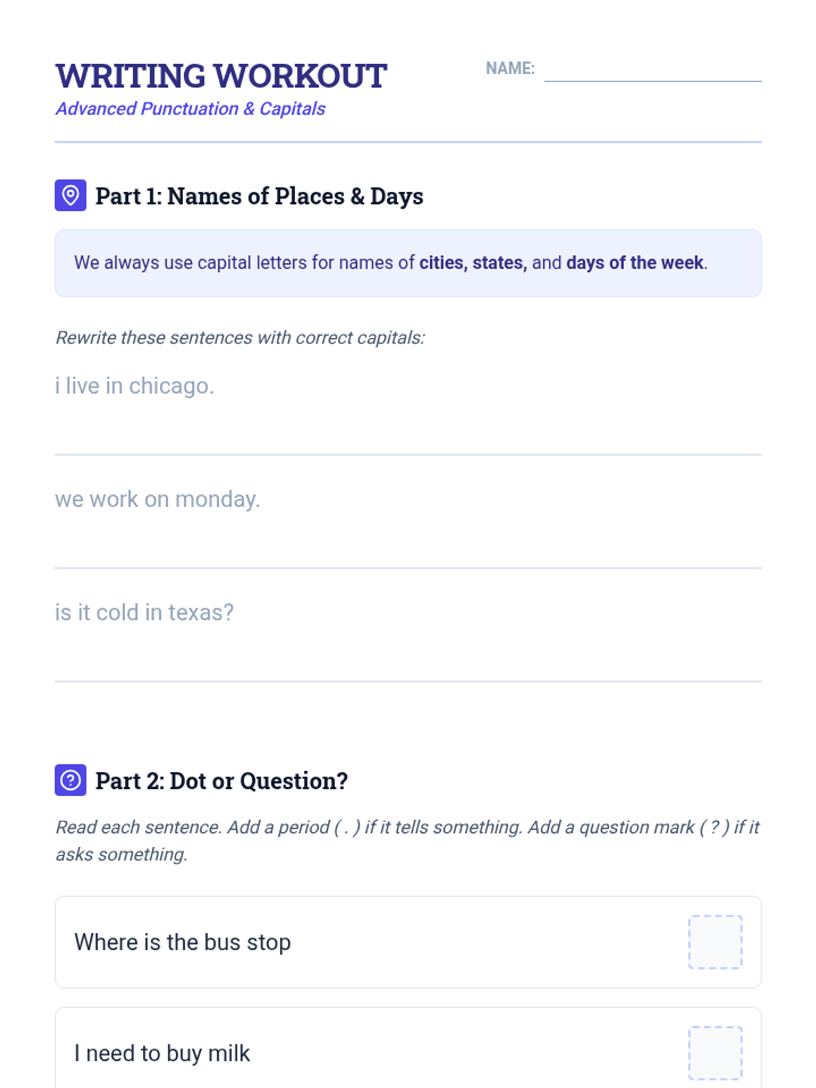The image size is (816, 1088).
Task: Click the question mark icon beside Part 2
Action: (x=70, y=780)
